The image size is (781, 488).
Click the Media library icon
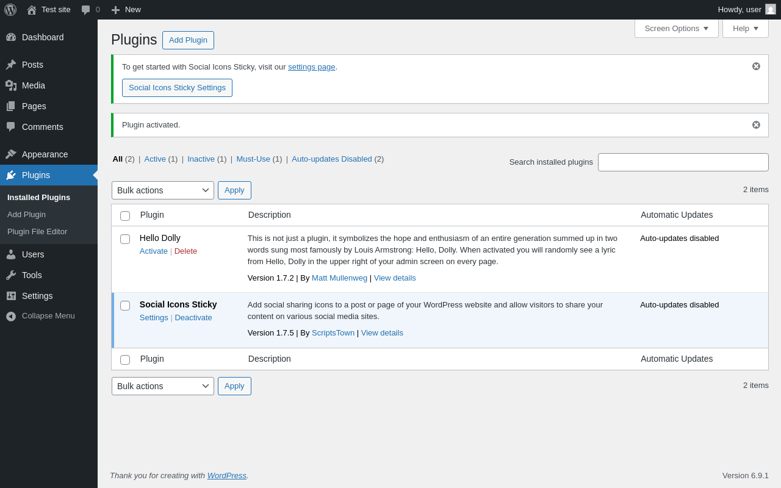point(11,85)
